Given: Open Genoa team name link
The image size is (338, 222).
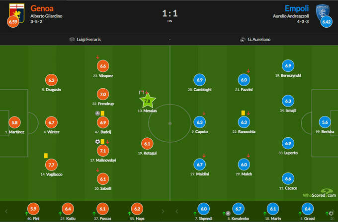Looking at the screenshot, I should pos(43,8).
